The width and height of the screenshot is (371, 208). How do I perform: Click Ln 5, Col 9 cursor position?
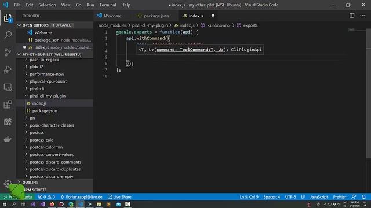tap(249, 196)
